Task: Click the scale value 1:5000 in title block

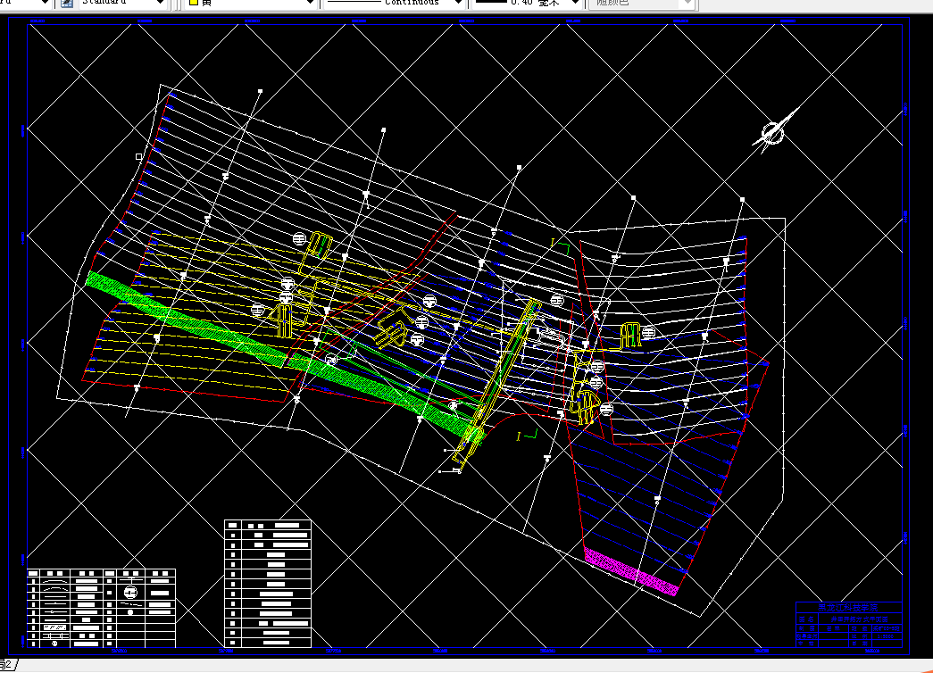Action: coord(886,636)
